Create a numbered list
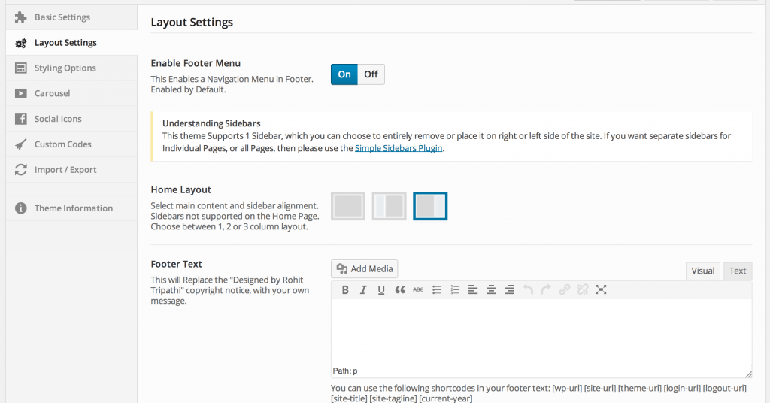 pos(455,290)
